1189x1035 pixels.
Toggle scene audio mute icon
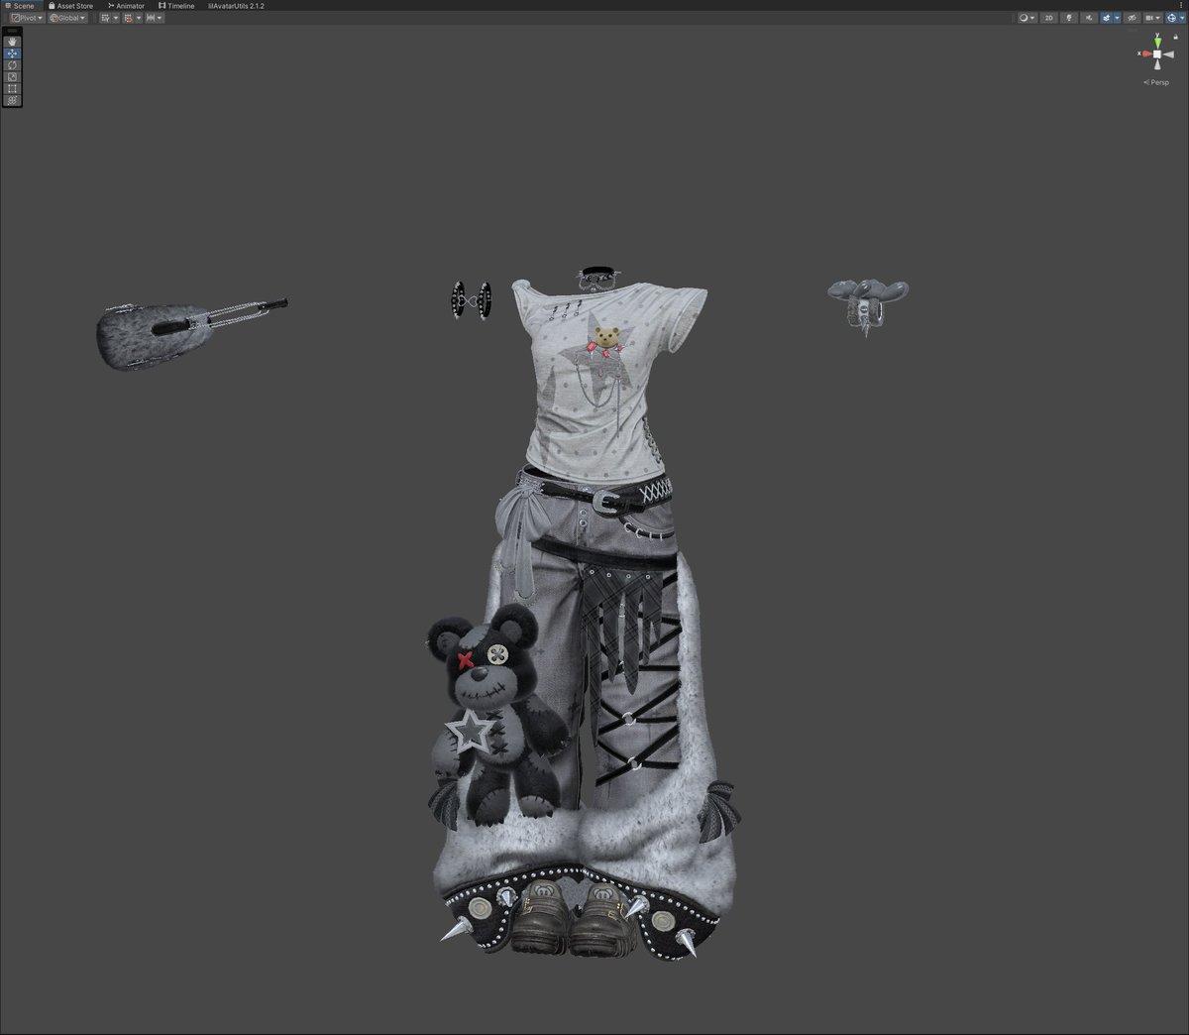coord(1089,18)
